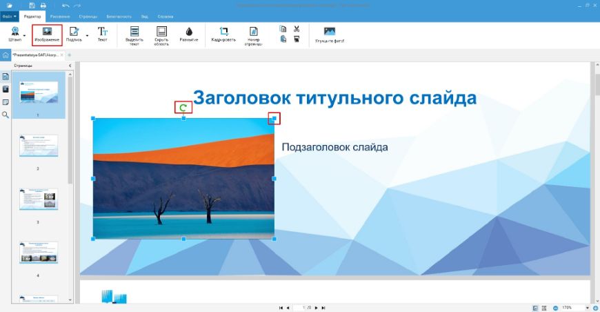Switch to the Справка tab

coord(166,17)
